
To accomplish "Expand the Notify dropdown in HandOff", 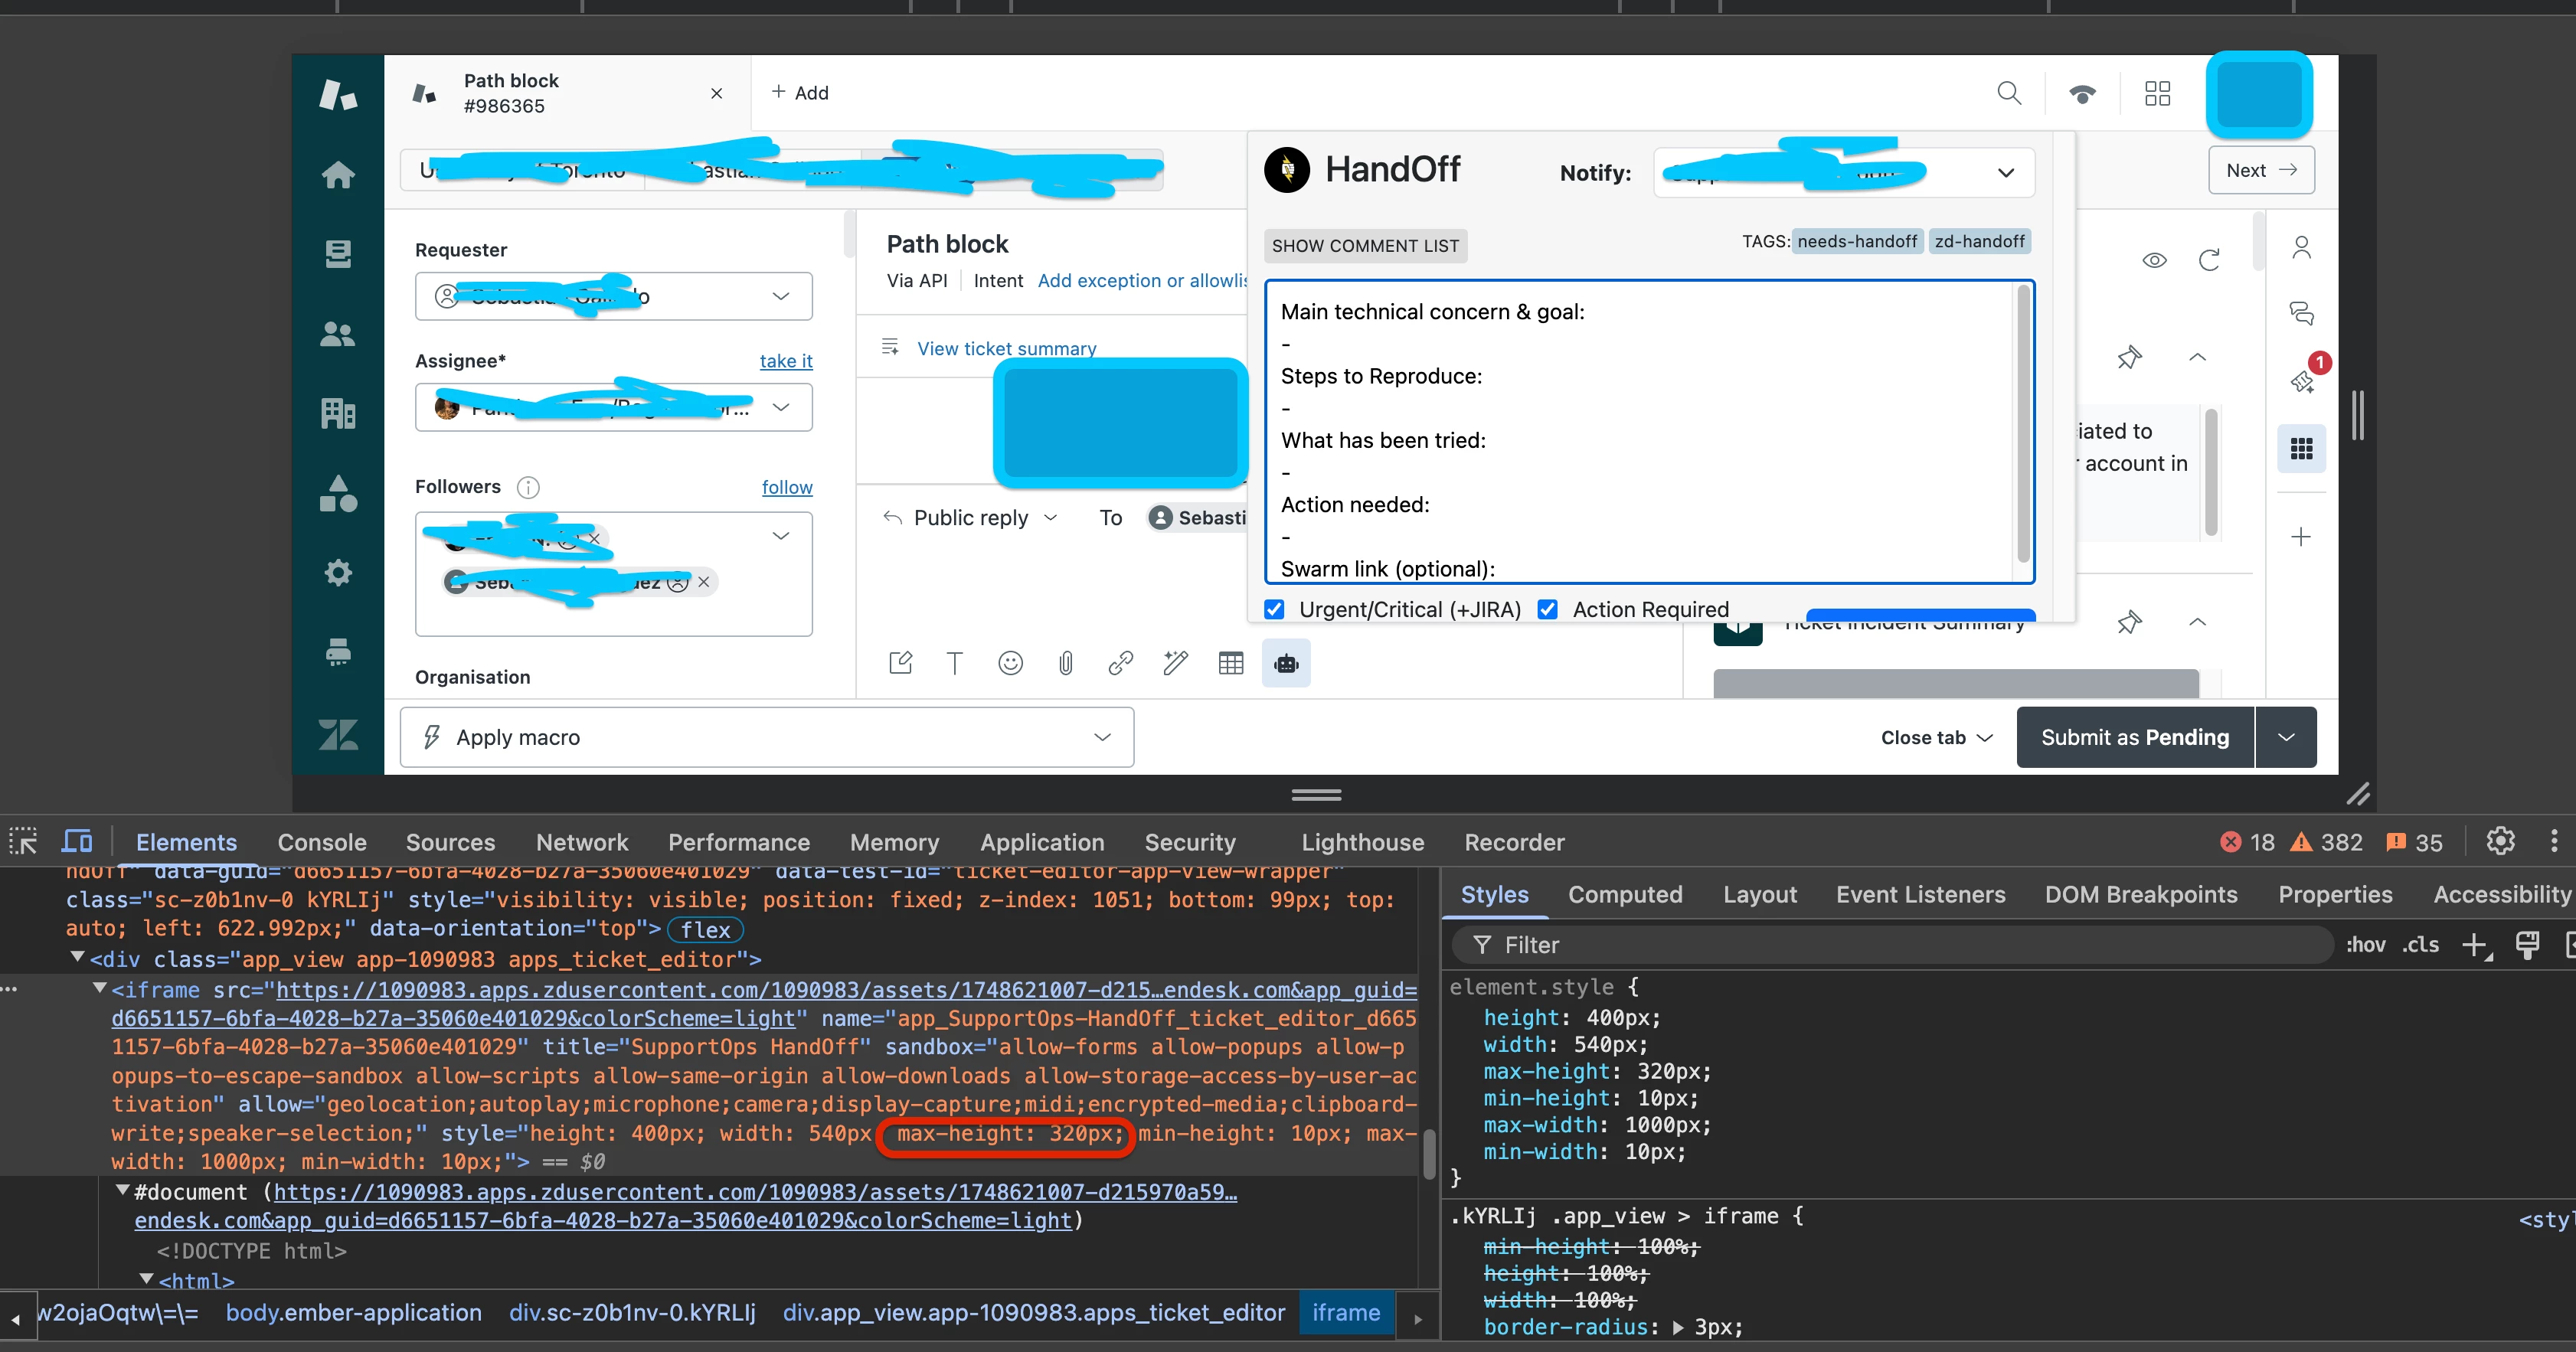I will point(2005,173).
